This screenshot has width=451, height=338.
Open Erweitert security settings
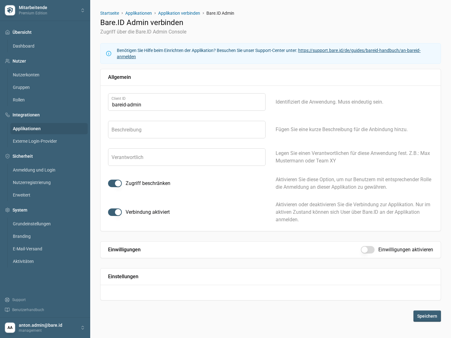[49, 195]
